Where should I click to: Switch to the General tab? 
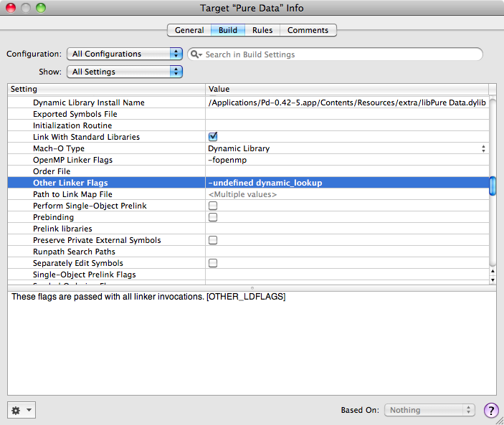coord(189,30)
